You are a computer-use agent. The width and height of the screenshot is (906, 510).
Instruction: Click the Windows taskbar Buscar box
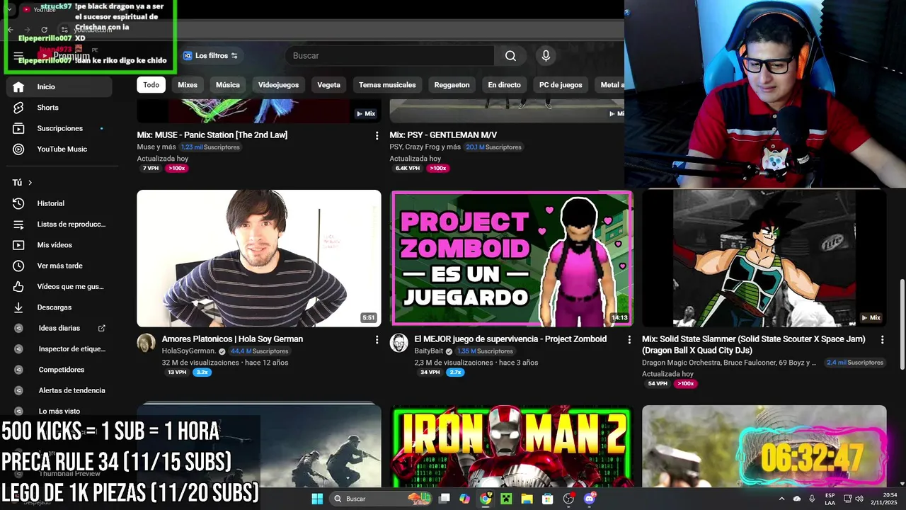[382, 499]
